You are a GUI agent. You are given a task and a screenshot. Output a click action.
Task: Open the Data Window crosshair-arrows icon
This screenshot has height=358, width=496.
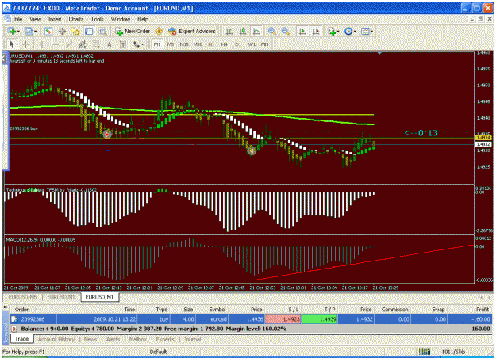(x=62, y=31)
